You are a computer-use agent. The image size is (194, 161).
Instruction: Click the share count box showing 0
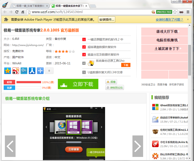click(49, 71)
